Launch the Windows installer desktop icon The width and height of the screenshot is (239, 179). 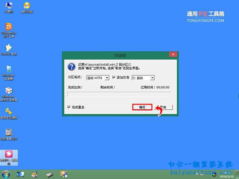click(9, 73)
